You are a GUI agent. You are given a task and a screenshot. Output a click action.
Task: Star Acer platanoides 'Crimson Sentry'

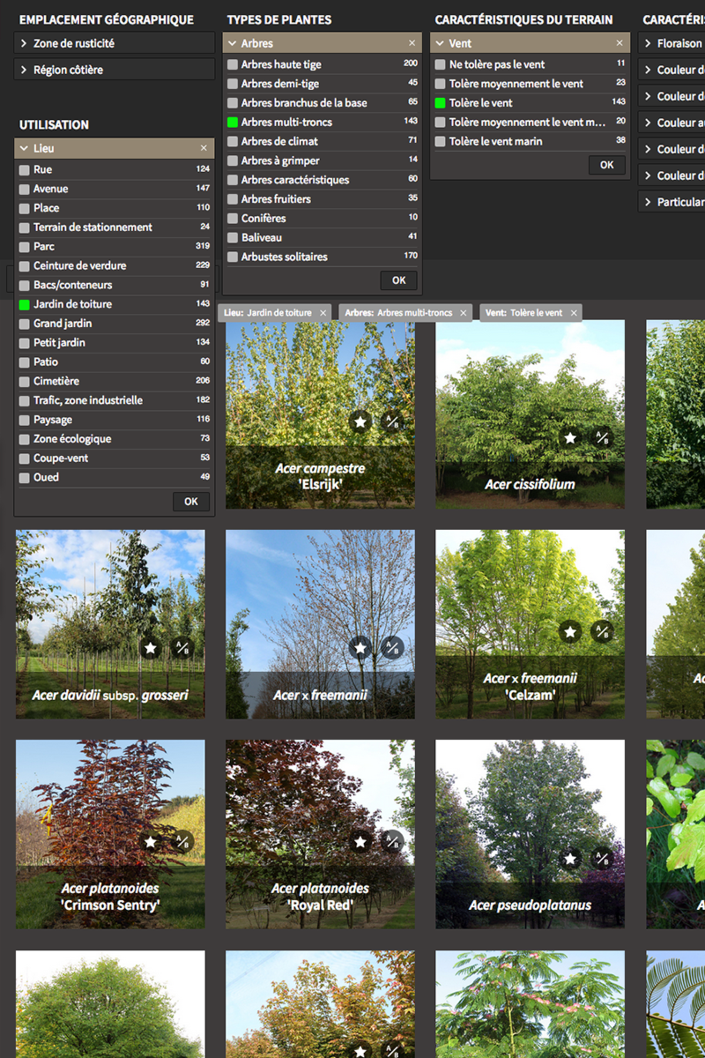(x=150, y=842)
